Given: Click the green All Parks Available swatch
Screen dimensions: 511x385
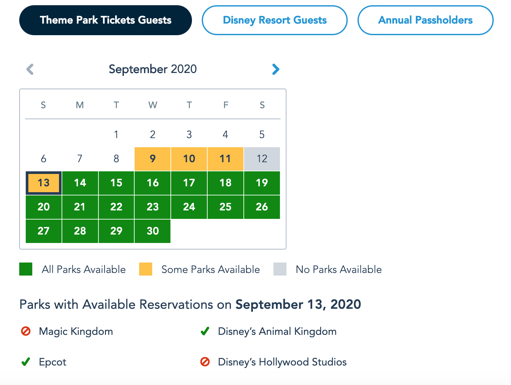Looking at the screenshot, I should point(26,269).
